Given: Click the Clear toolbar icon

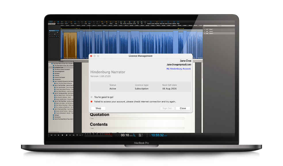Looking at the screenshot, I should [x=86, y=22].
